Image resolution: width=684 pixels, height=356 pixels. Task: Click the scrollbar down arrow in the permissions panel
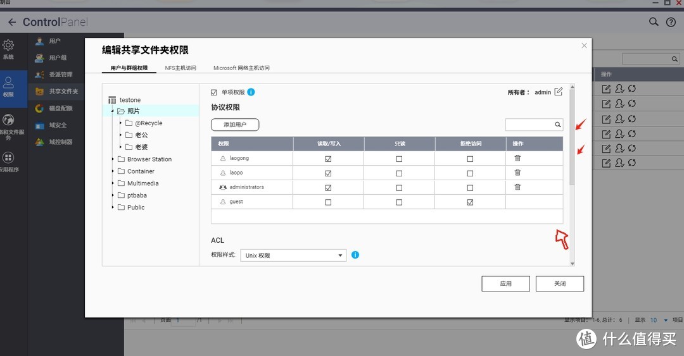point(572,264)
